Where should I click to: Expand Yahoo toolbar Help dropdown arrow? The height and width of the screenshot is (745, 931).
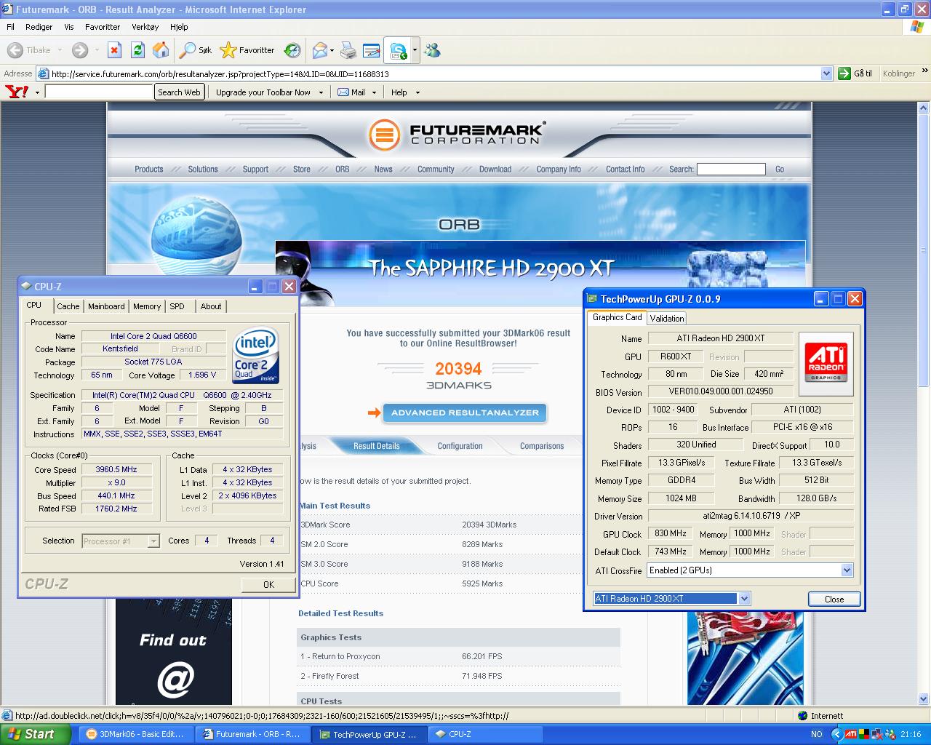coord(417,92)
